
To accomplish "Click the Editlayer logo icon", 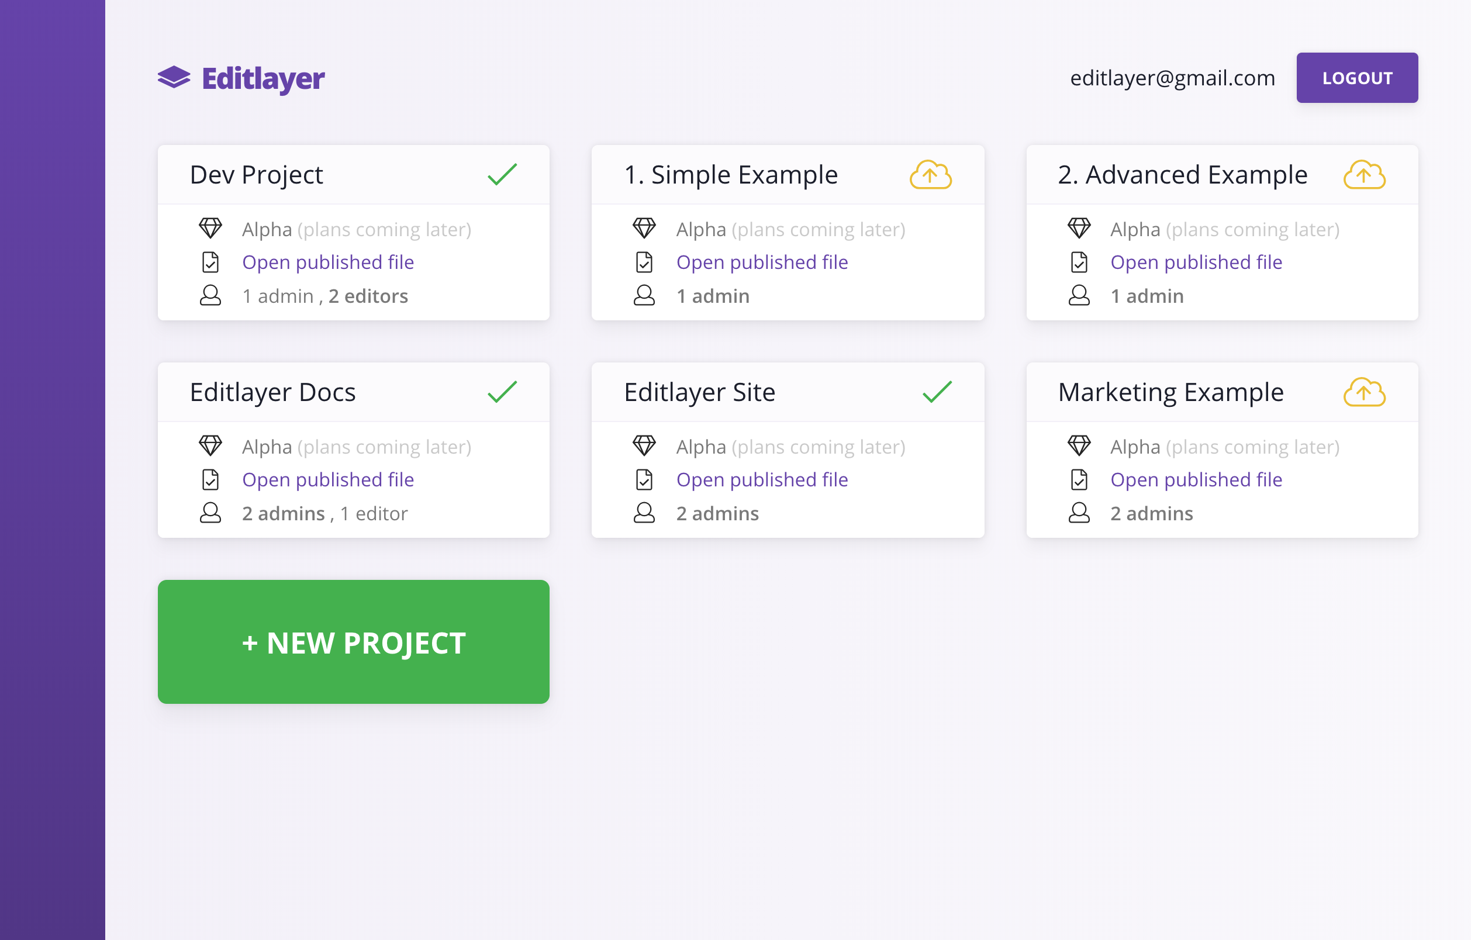I will point(174,78).
